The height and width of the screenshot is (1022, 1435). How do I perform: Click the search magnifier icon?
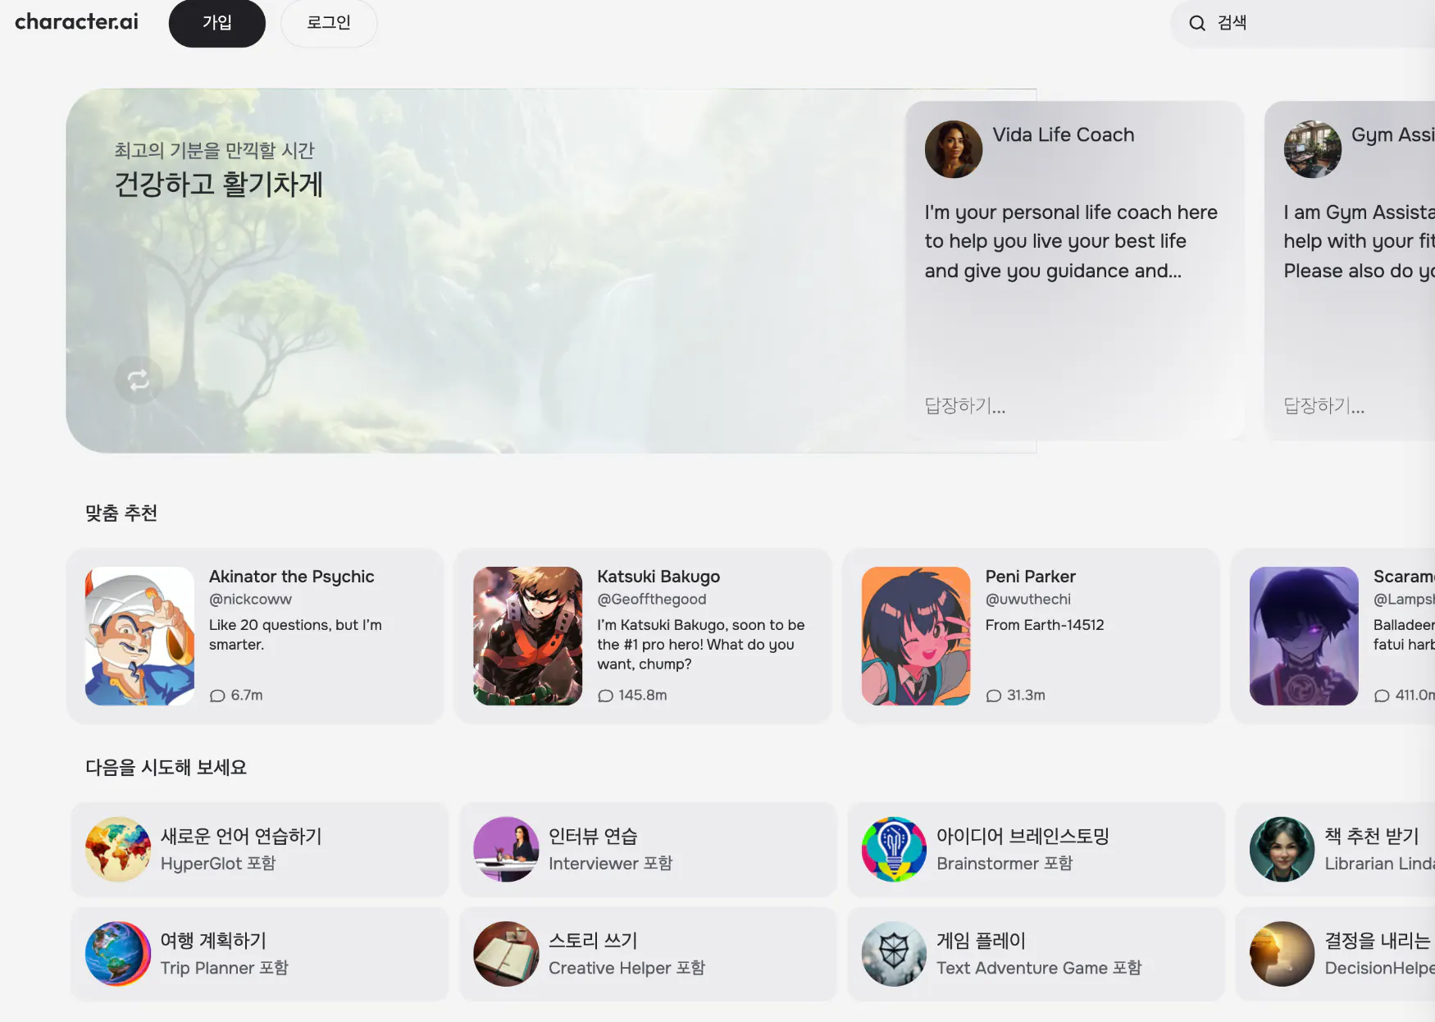pyautogui.click(x=1197, y=23)
